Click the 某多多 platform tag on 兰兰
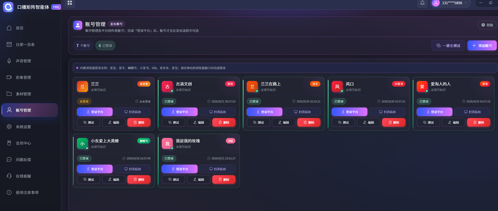 click(x=144, y=84)
